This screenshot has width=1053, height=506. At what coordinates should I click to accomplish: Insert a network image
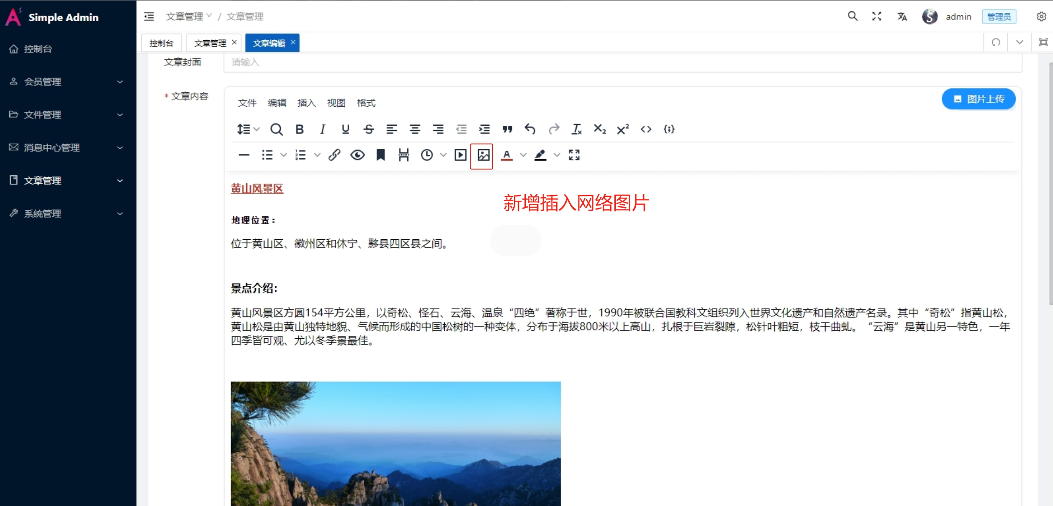[483, 155]
